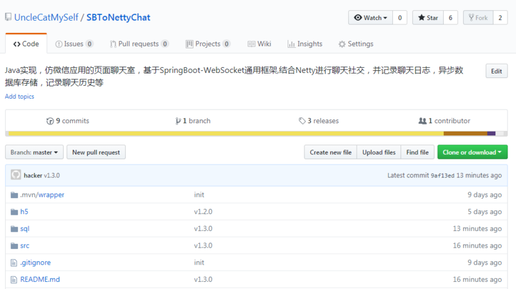
Task: Click Upload files button
Action: tap(379, 152)
